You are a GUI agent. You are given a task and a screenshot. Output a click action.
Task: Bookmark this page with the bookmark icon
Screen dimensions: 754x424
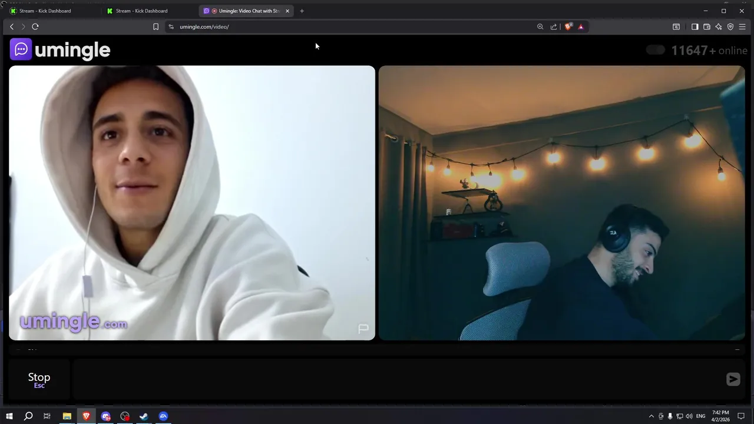[156, 26]
